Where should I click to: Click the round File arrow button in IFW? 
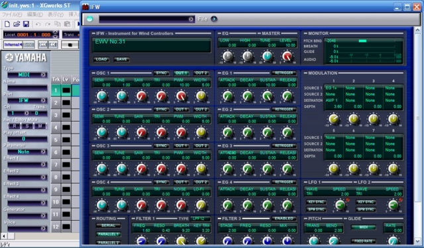click(214, 19)
